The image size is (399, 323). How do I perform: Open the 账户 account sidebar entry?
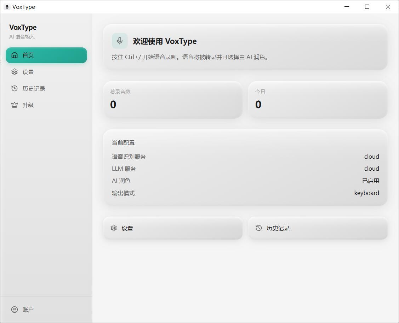click(46, 310)
